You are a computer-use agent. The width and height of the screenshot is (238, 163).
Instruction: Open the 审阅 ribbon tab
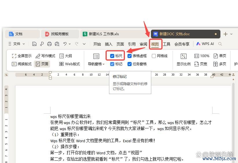point(143,44)
